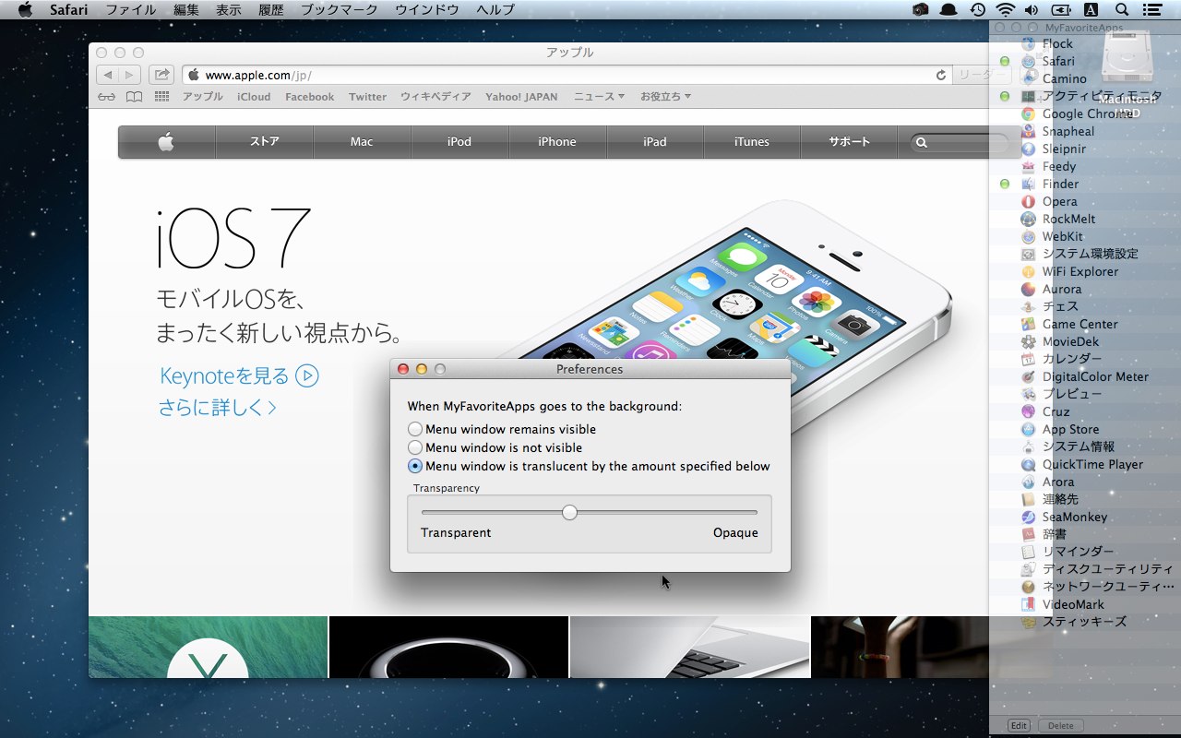1181x738 pixels.
Task: Click the Apple site search field
Action: [x=960, y=142]
